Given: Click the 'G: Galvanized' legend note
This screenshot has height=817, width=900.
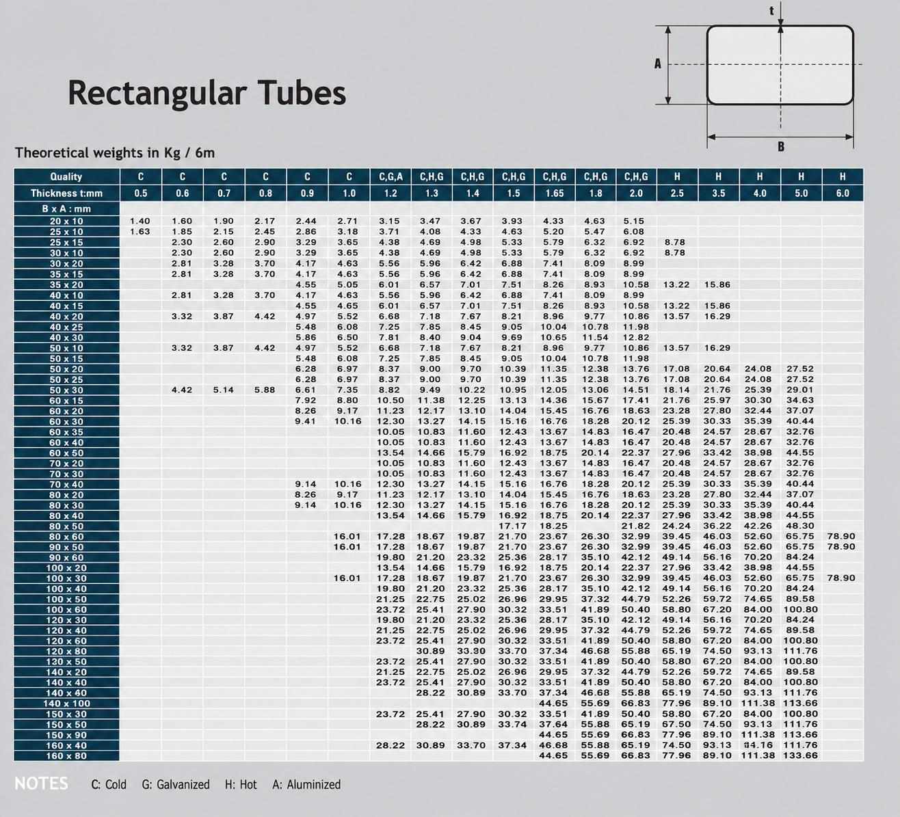Looking at the screenshot, I should [176, 785].
